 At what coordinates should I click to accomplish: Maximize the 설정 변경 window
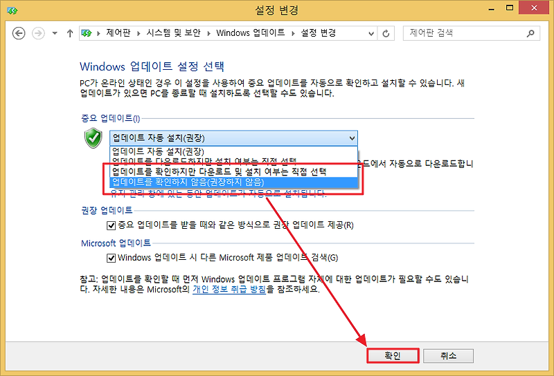510,8
